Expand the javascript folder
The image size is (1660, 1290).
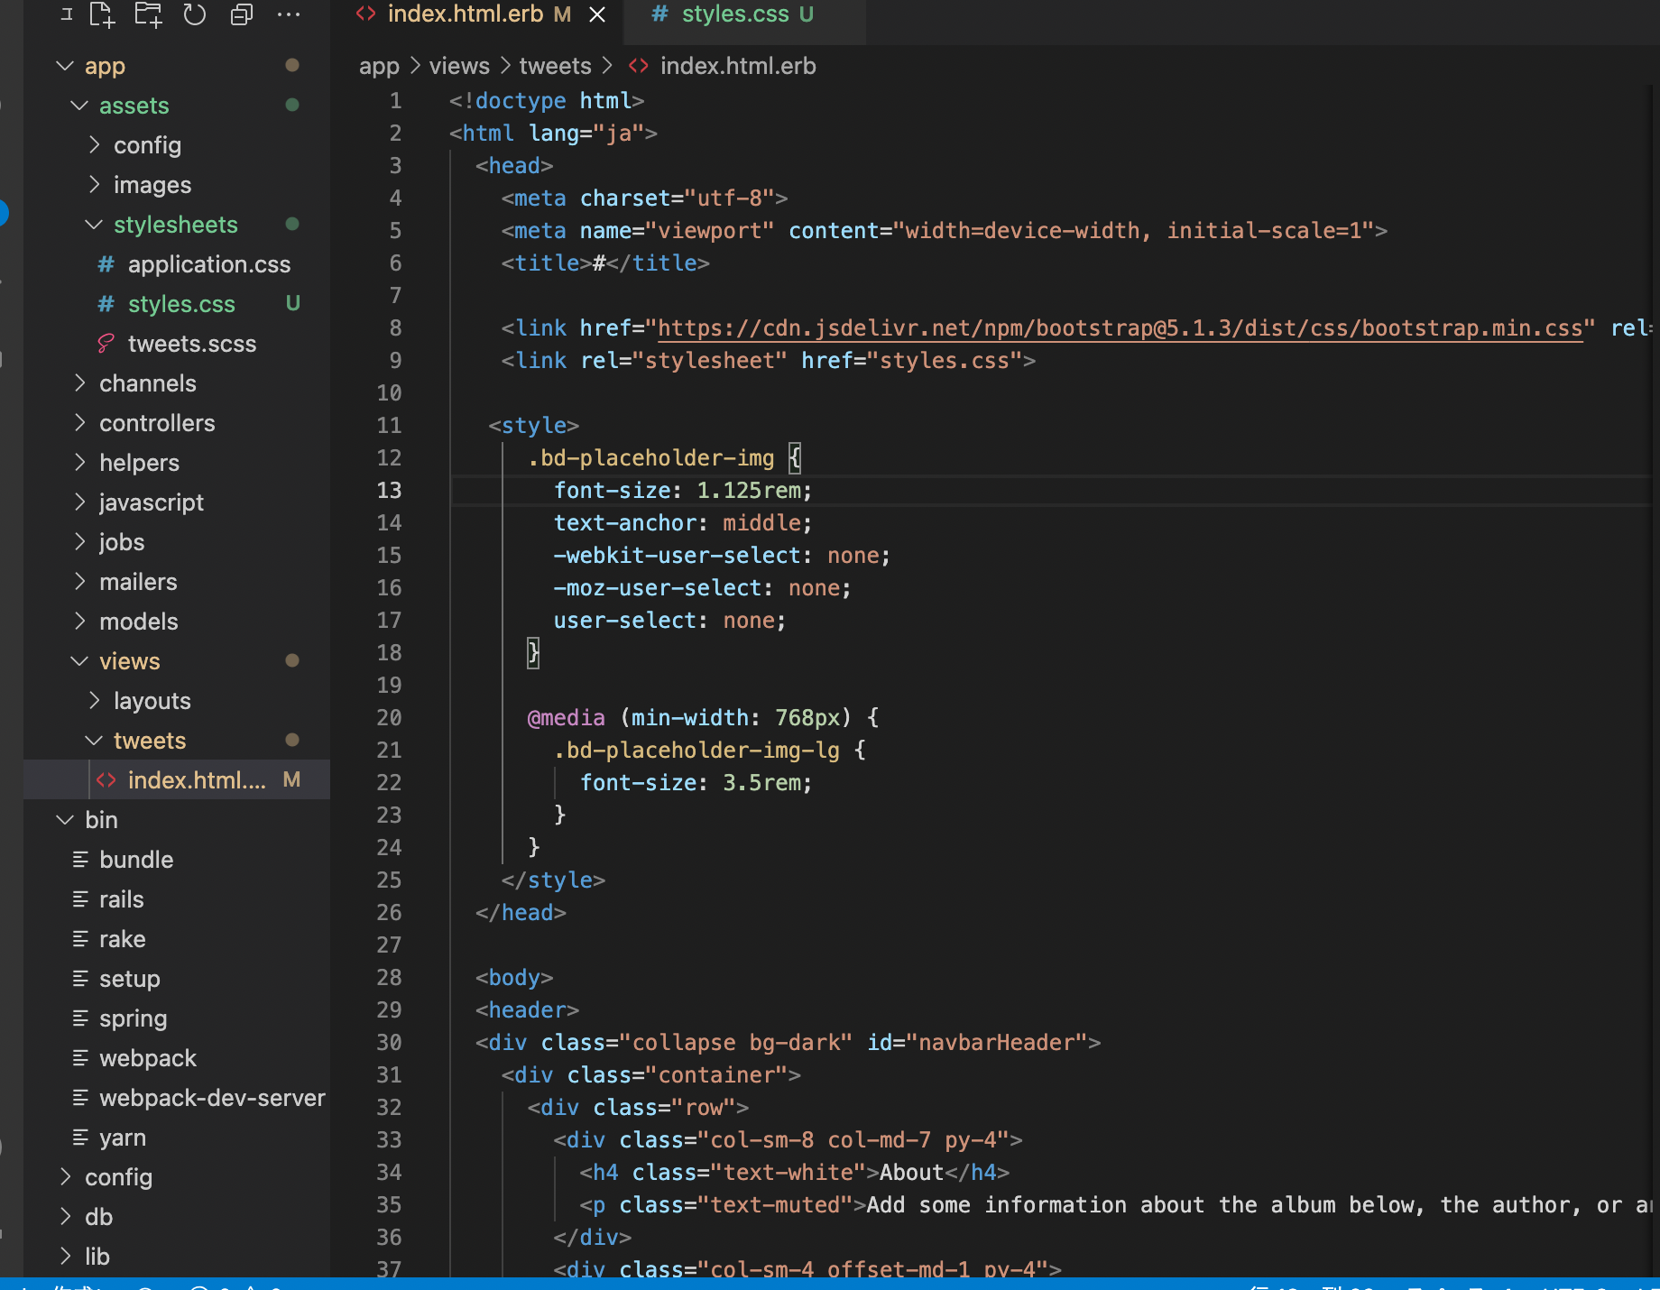tap(79, 502)
